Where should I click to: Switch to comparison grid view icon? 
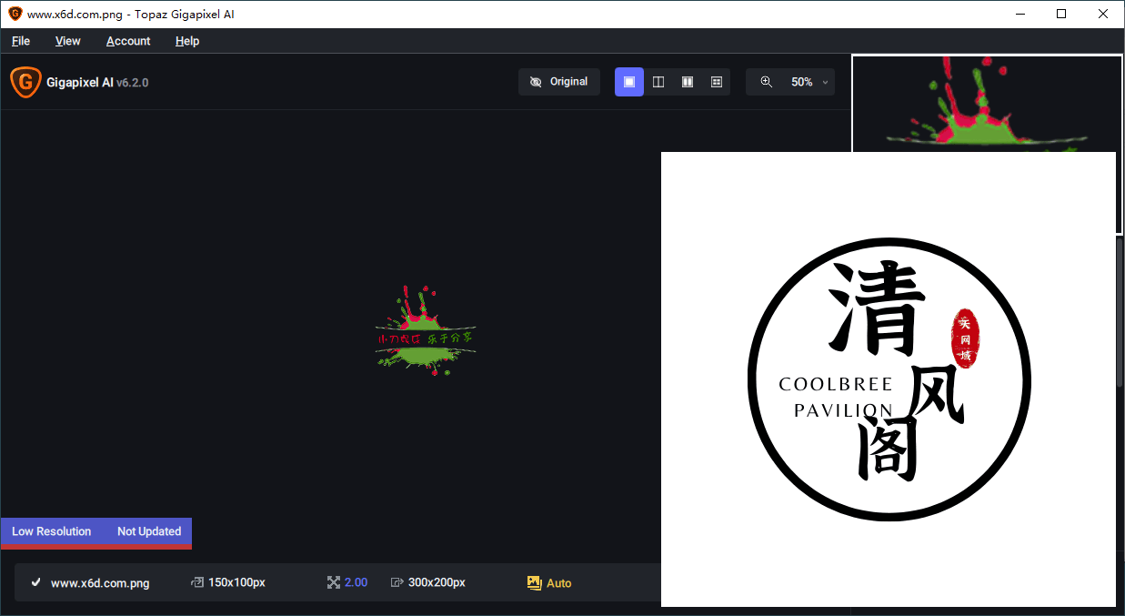click(717, 82)
